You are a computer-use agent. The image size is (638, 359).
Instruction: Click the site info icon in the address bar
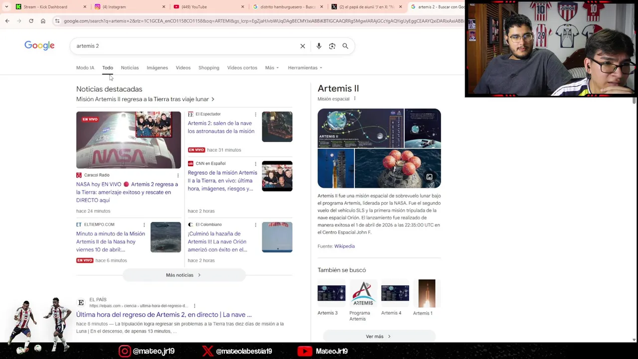[x=57, y=21]
